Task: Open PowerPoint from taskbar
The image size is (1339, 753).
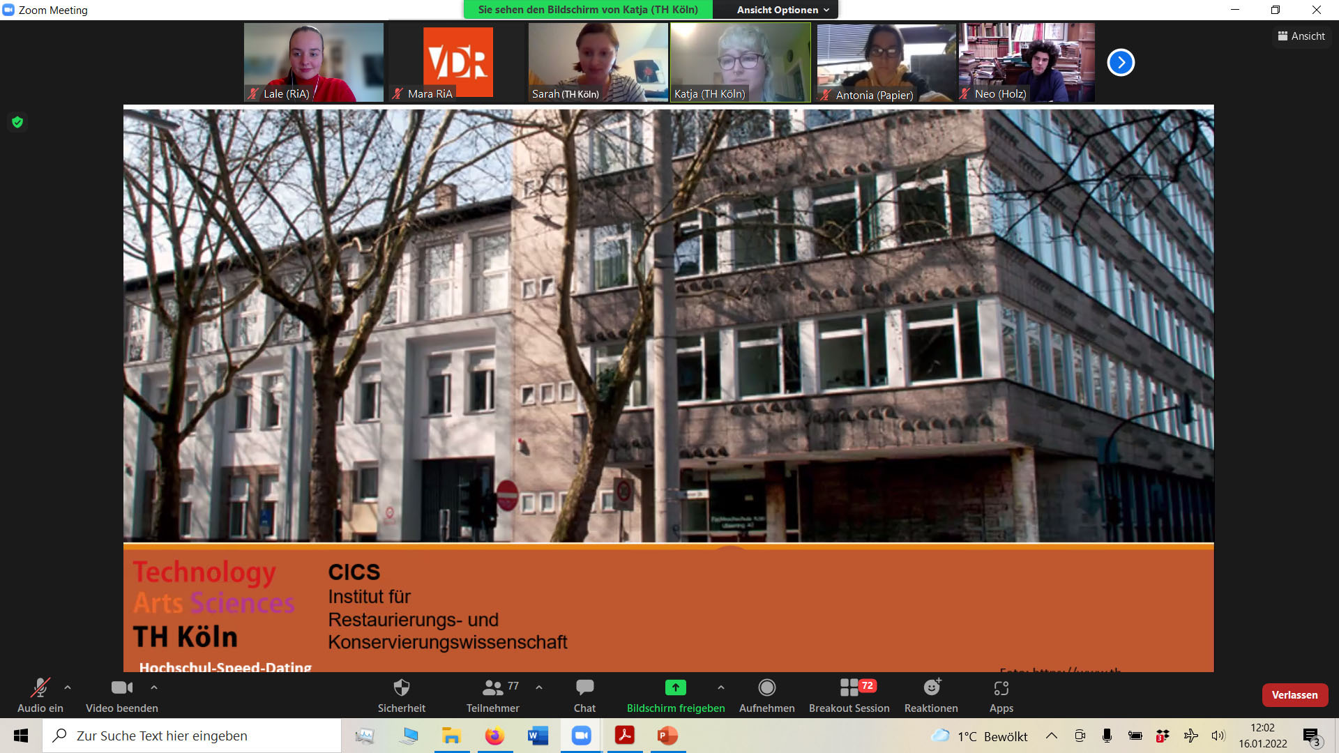Action: (x=667, y=736)
